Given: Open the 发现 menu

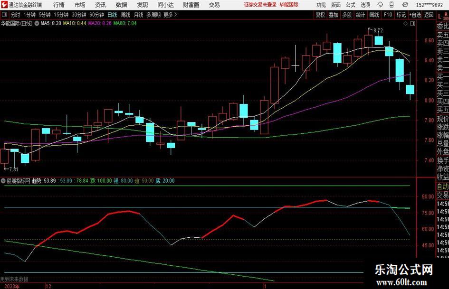Looking at the screenshot, I should pos(143,5).
